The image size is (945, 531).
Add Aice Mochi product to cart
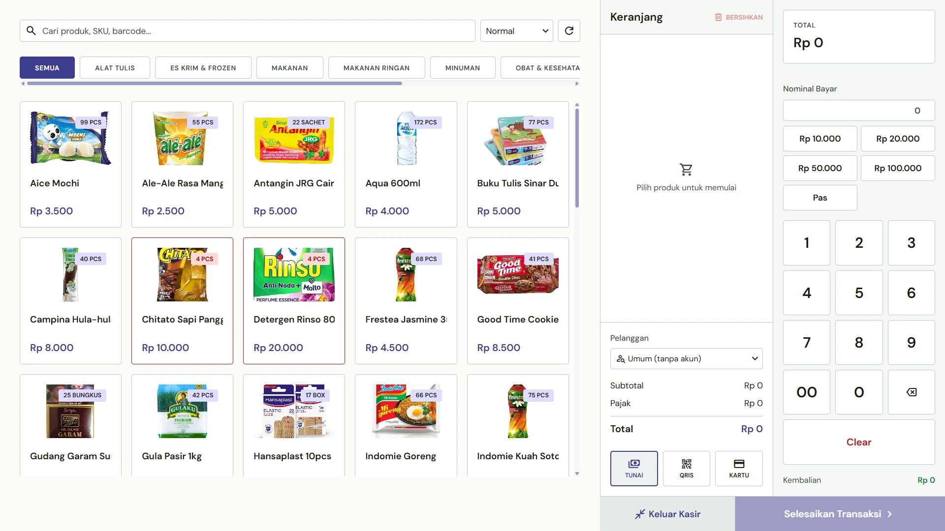click(x=70, y=164)
